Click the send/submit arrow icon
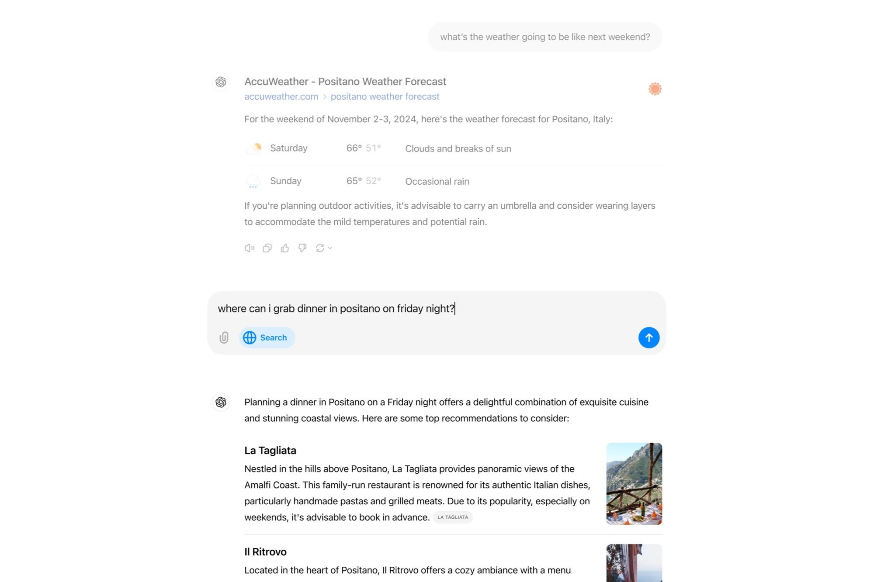Image resolution: width=874 pixels, height=582 pixels. [x=649, y=337]
